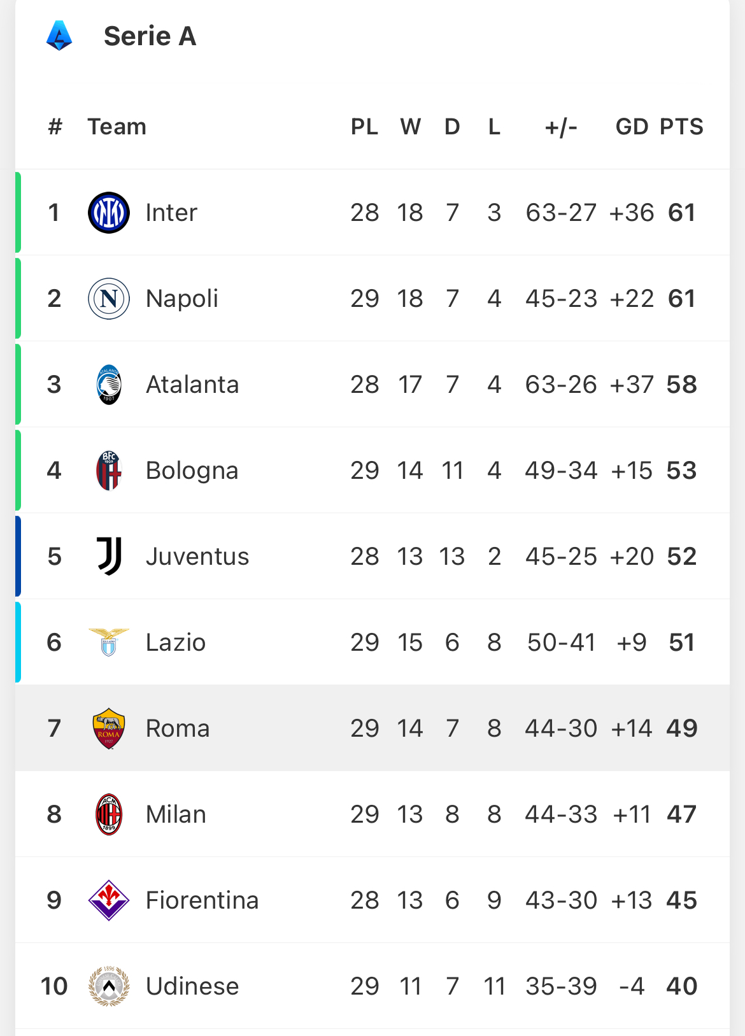Tap the Atalanta team crest
This screenshot has height=1036, width=745.
click(109, 385)
